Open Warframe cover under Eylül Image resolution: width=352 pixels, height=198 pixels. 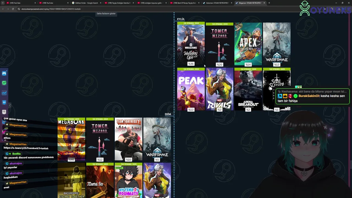pyautogui.click(x=277, y=44)
